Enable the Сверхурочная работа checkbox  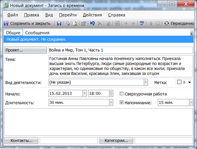coord(121,94)
